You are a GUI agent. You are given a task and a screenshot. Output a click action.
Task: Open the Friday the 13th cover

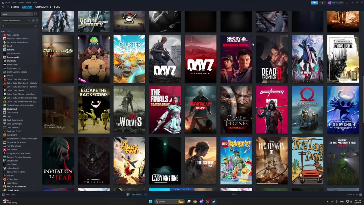point(200,110)
